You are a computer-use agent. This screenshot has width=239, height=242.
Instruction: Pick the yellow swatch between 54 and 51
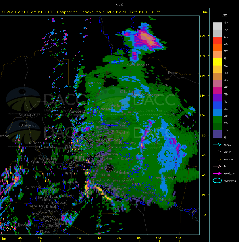click(x=217, y=62)
